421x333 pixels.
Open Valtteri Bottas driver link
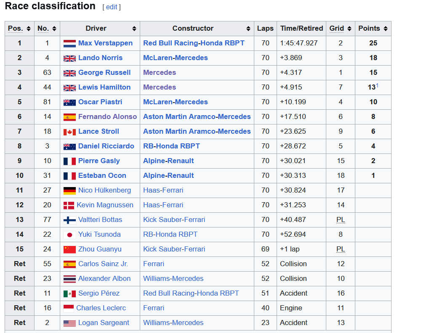[100, 220]
